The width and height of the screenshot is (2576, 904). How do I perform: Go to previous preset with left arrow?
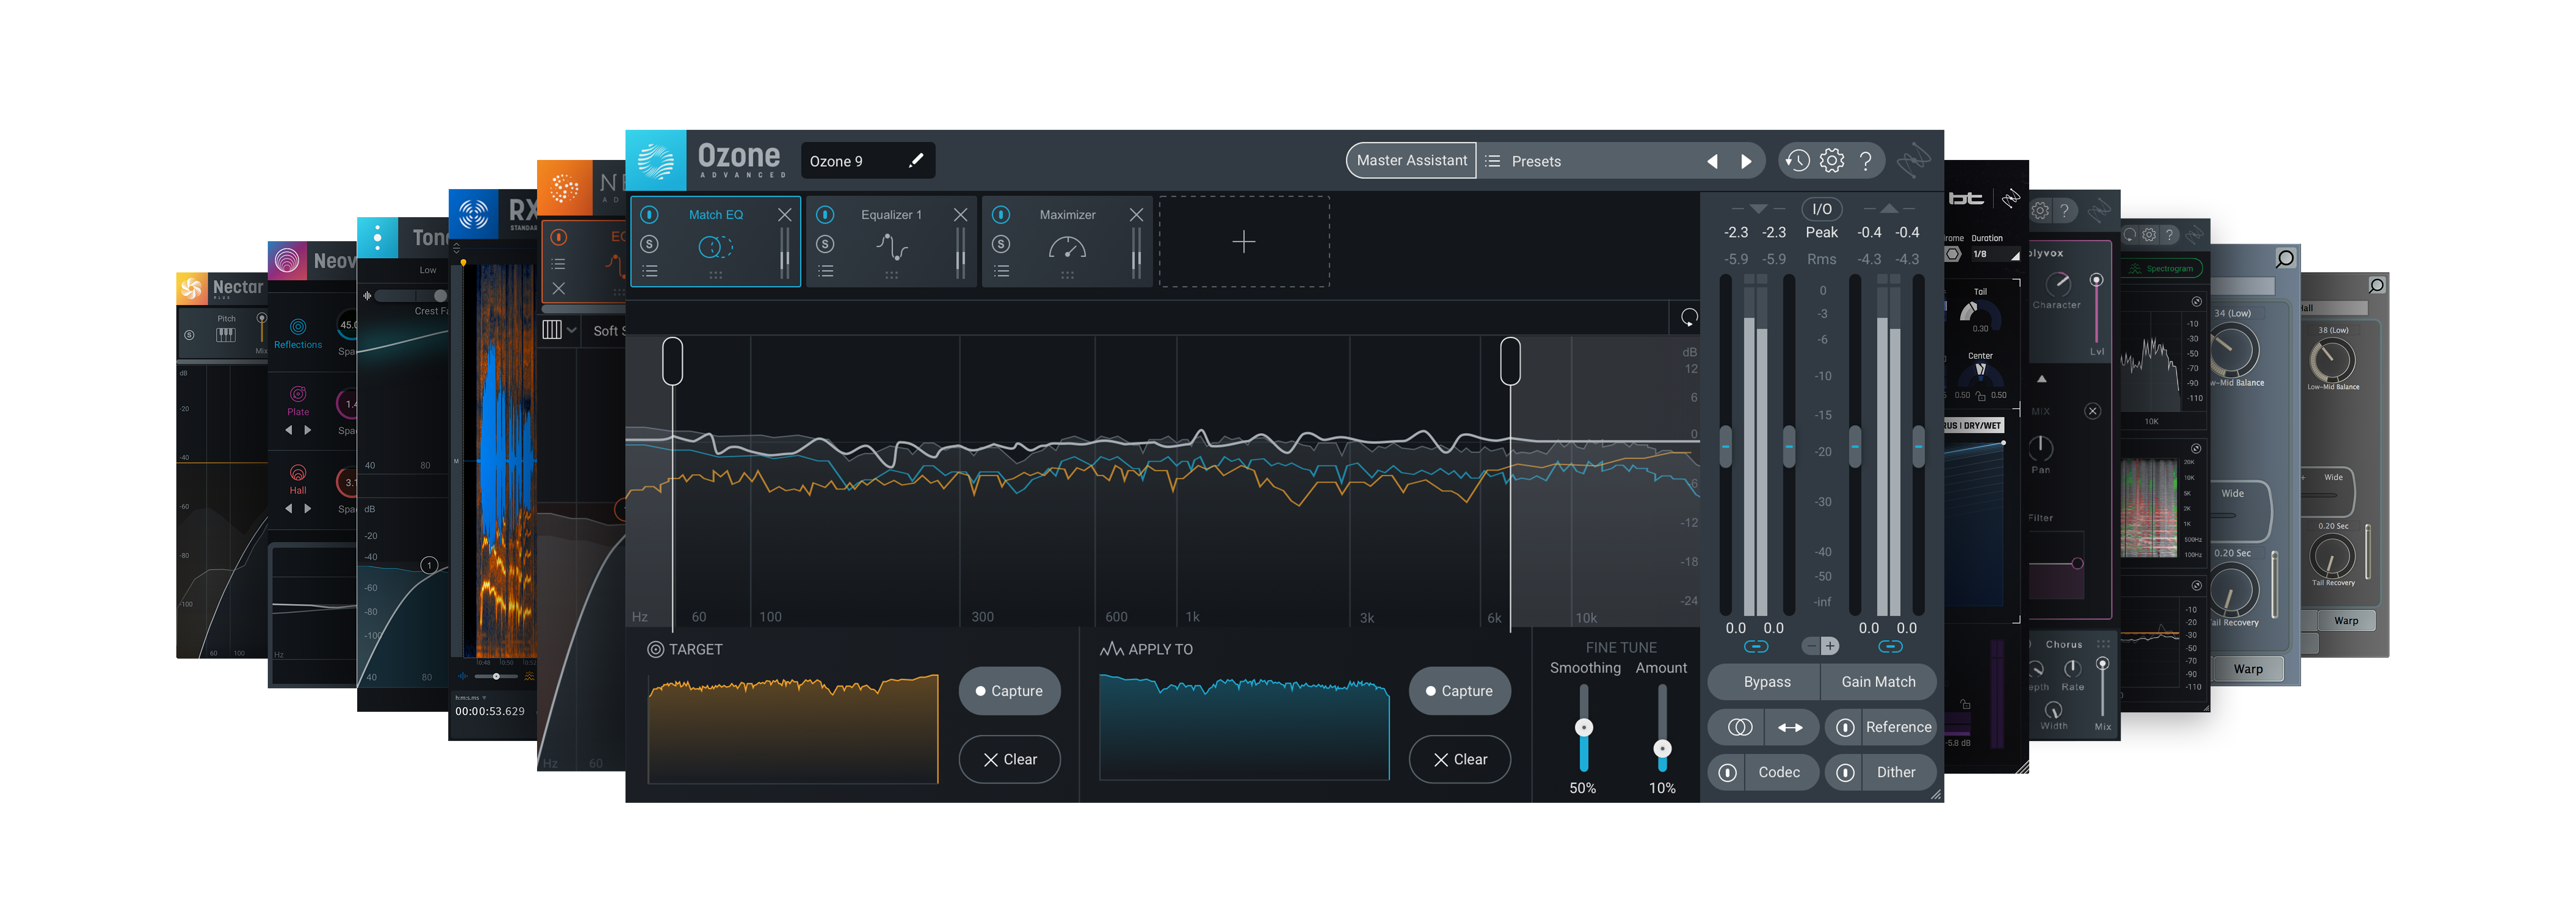(1712, 161)
